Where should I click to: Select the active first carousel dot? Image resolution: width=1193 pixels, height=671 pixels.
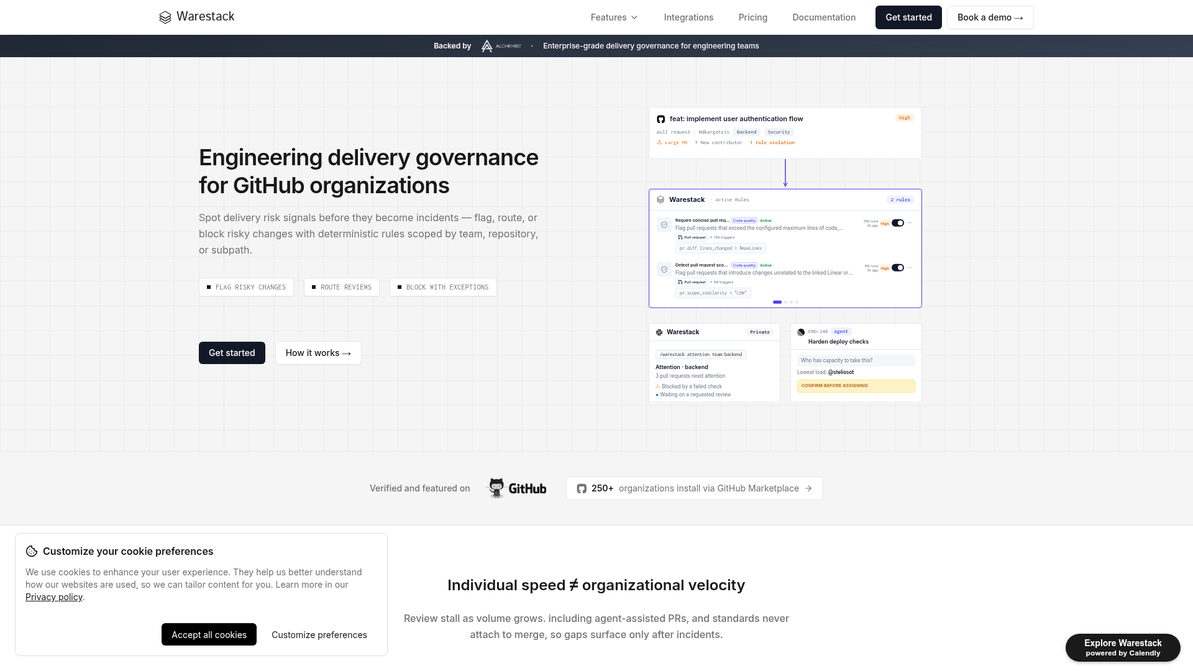777,302
